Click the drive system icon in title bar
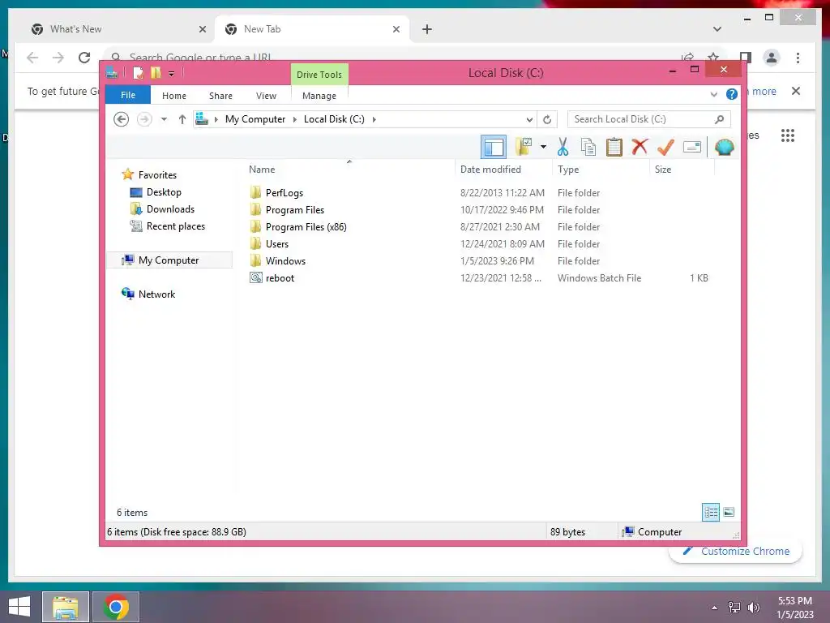 pyautogui.click(x=112, y=73)
